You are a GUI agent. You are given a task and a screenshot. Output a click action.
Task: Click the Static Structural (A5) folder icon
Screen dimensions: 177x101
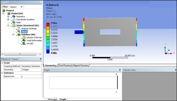(x=14, y=25)
